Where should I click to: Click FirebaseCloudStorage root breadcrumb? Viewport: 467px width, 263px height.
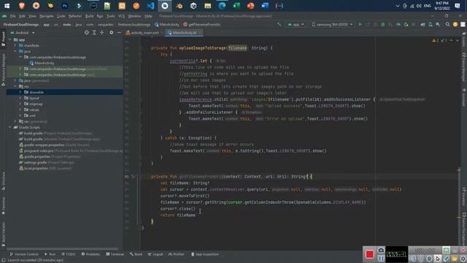tap(21, 24)
